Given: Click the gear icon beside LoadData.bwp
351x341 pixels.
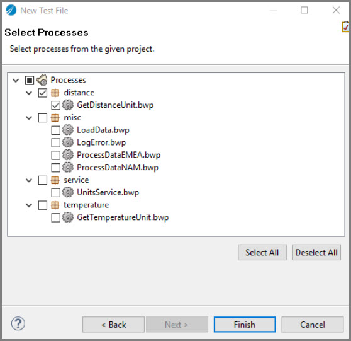Looking at the screenshot, I should (x=68, y=130).
